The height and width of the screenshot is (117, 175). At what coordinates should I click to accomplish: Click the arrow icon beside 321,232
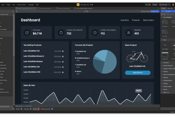(x=63, y=51)
